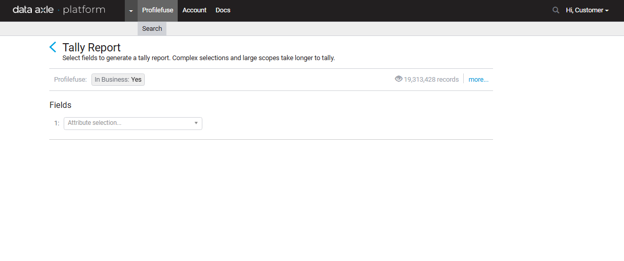This screenshot has width=624, height=261.
Task: Click the field number 1 label
Action: point(56,123)
